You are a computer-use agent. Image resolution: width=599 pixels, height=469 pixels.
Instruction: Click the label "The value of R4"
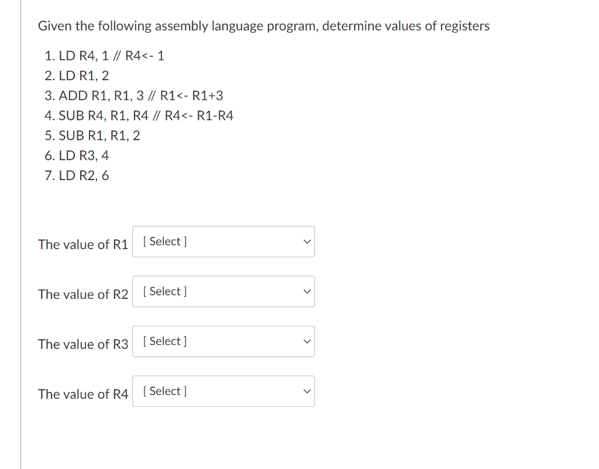pos(83,394)
